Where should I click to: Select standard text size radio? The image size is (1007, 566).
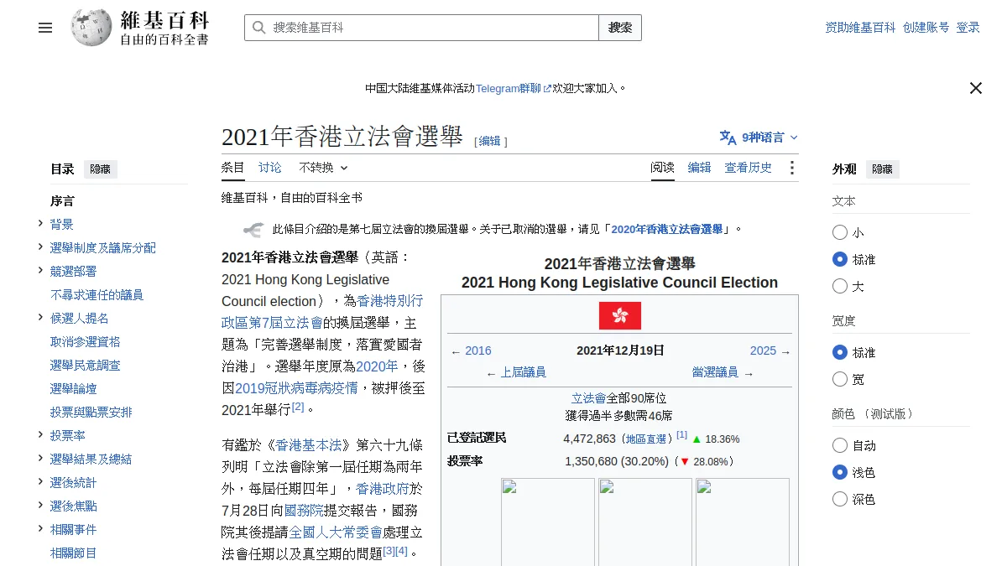coord(840,259)
